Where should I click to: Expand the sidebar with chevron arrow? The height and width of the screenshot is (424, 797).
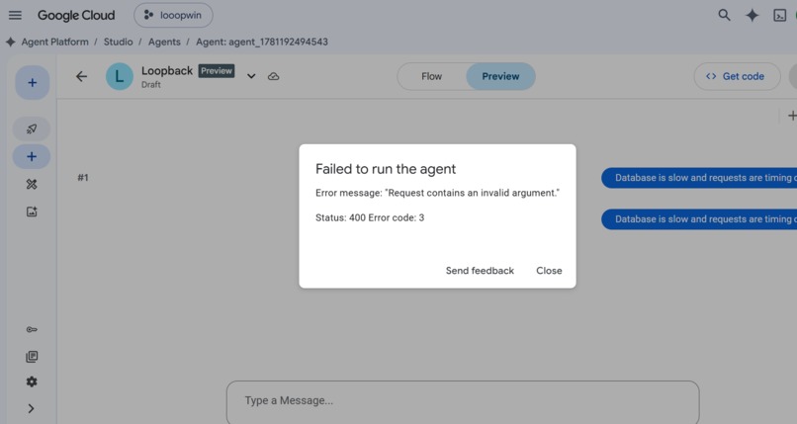(31, 408)
